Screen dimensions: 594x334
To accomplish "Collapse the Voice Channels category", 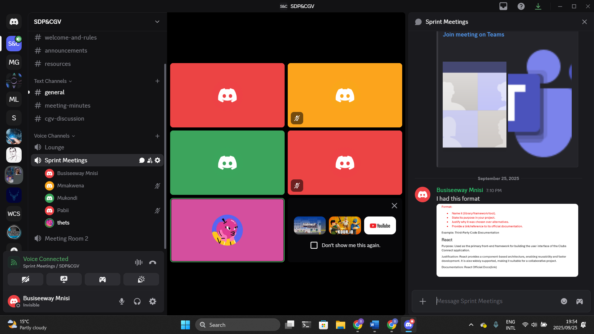I will coord(54,136).
